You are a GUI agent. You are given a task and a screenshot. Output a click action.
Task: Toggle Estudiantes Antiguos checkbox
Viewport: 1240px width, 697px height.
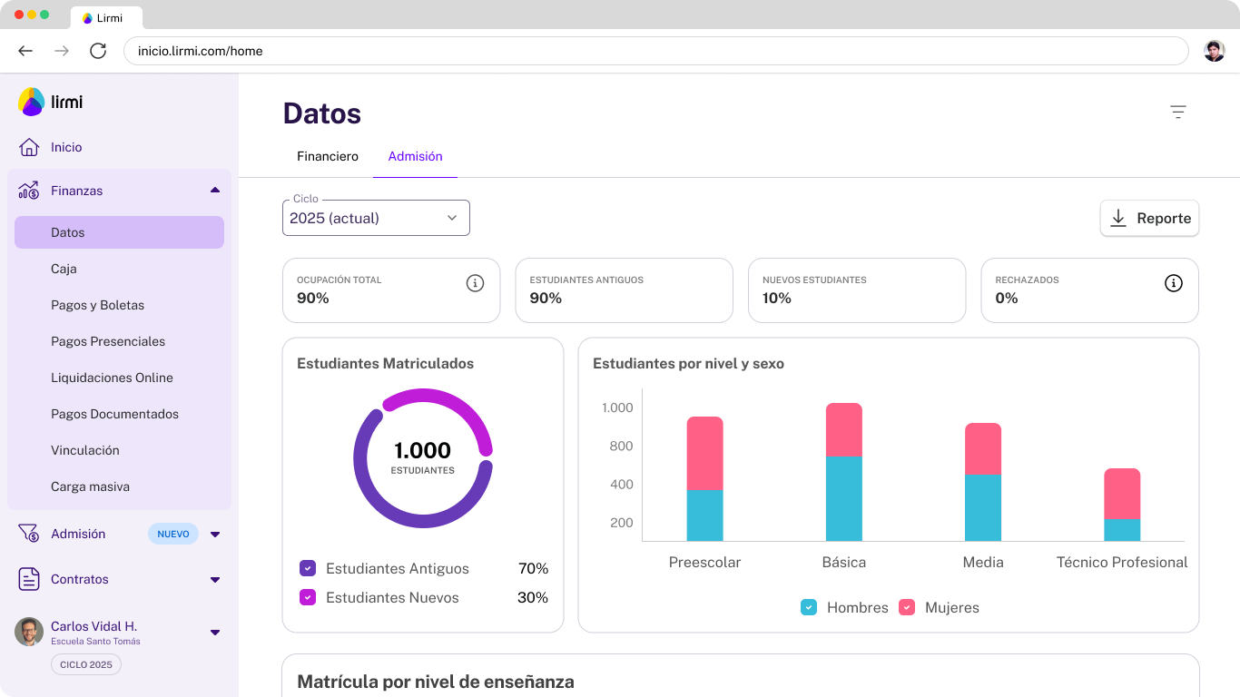click(308, 568)
